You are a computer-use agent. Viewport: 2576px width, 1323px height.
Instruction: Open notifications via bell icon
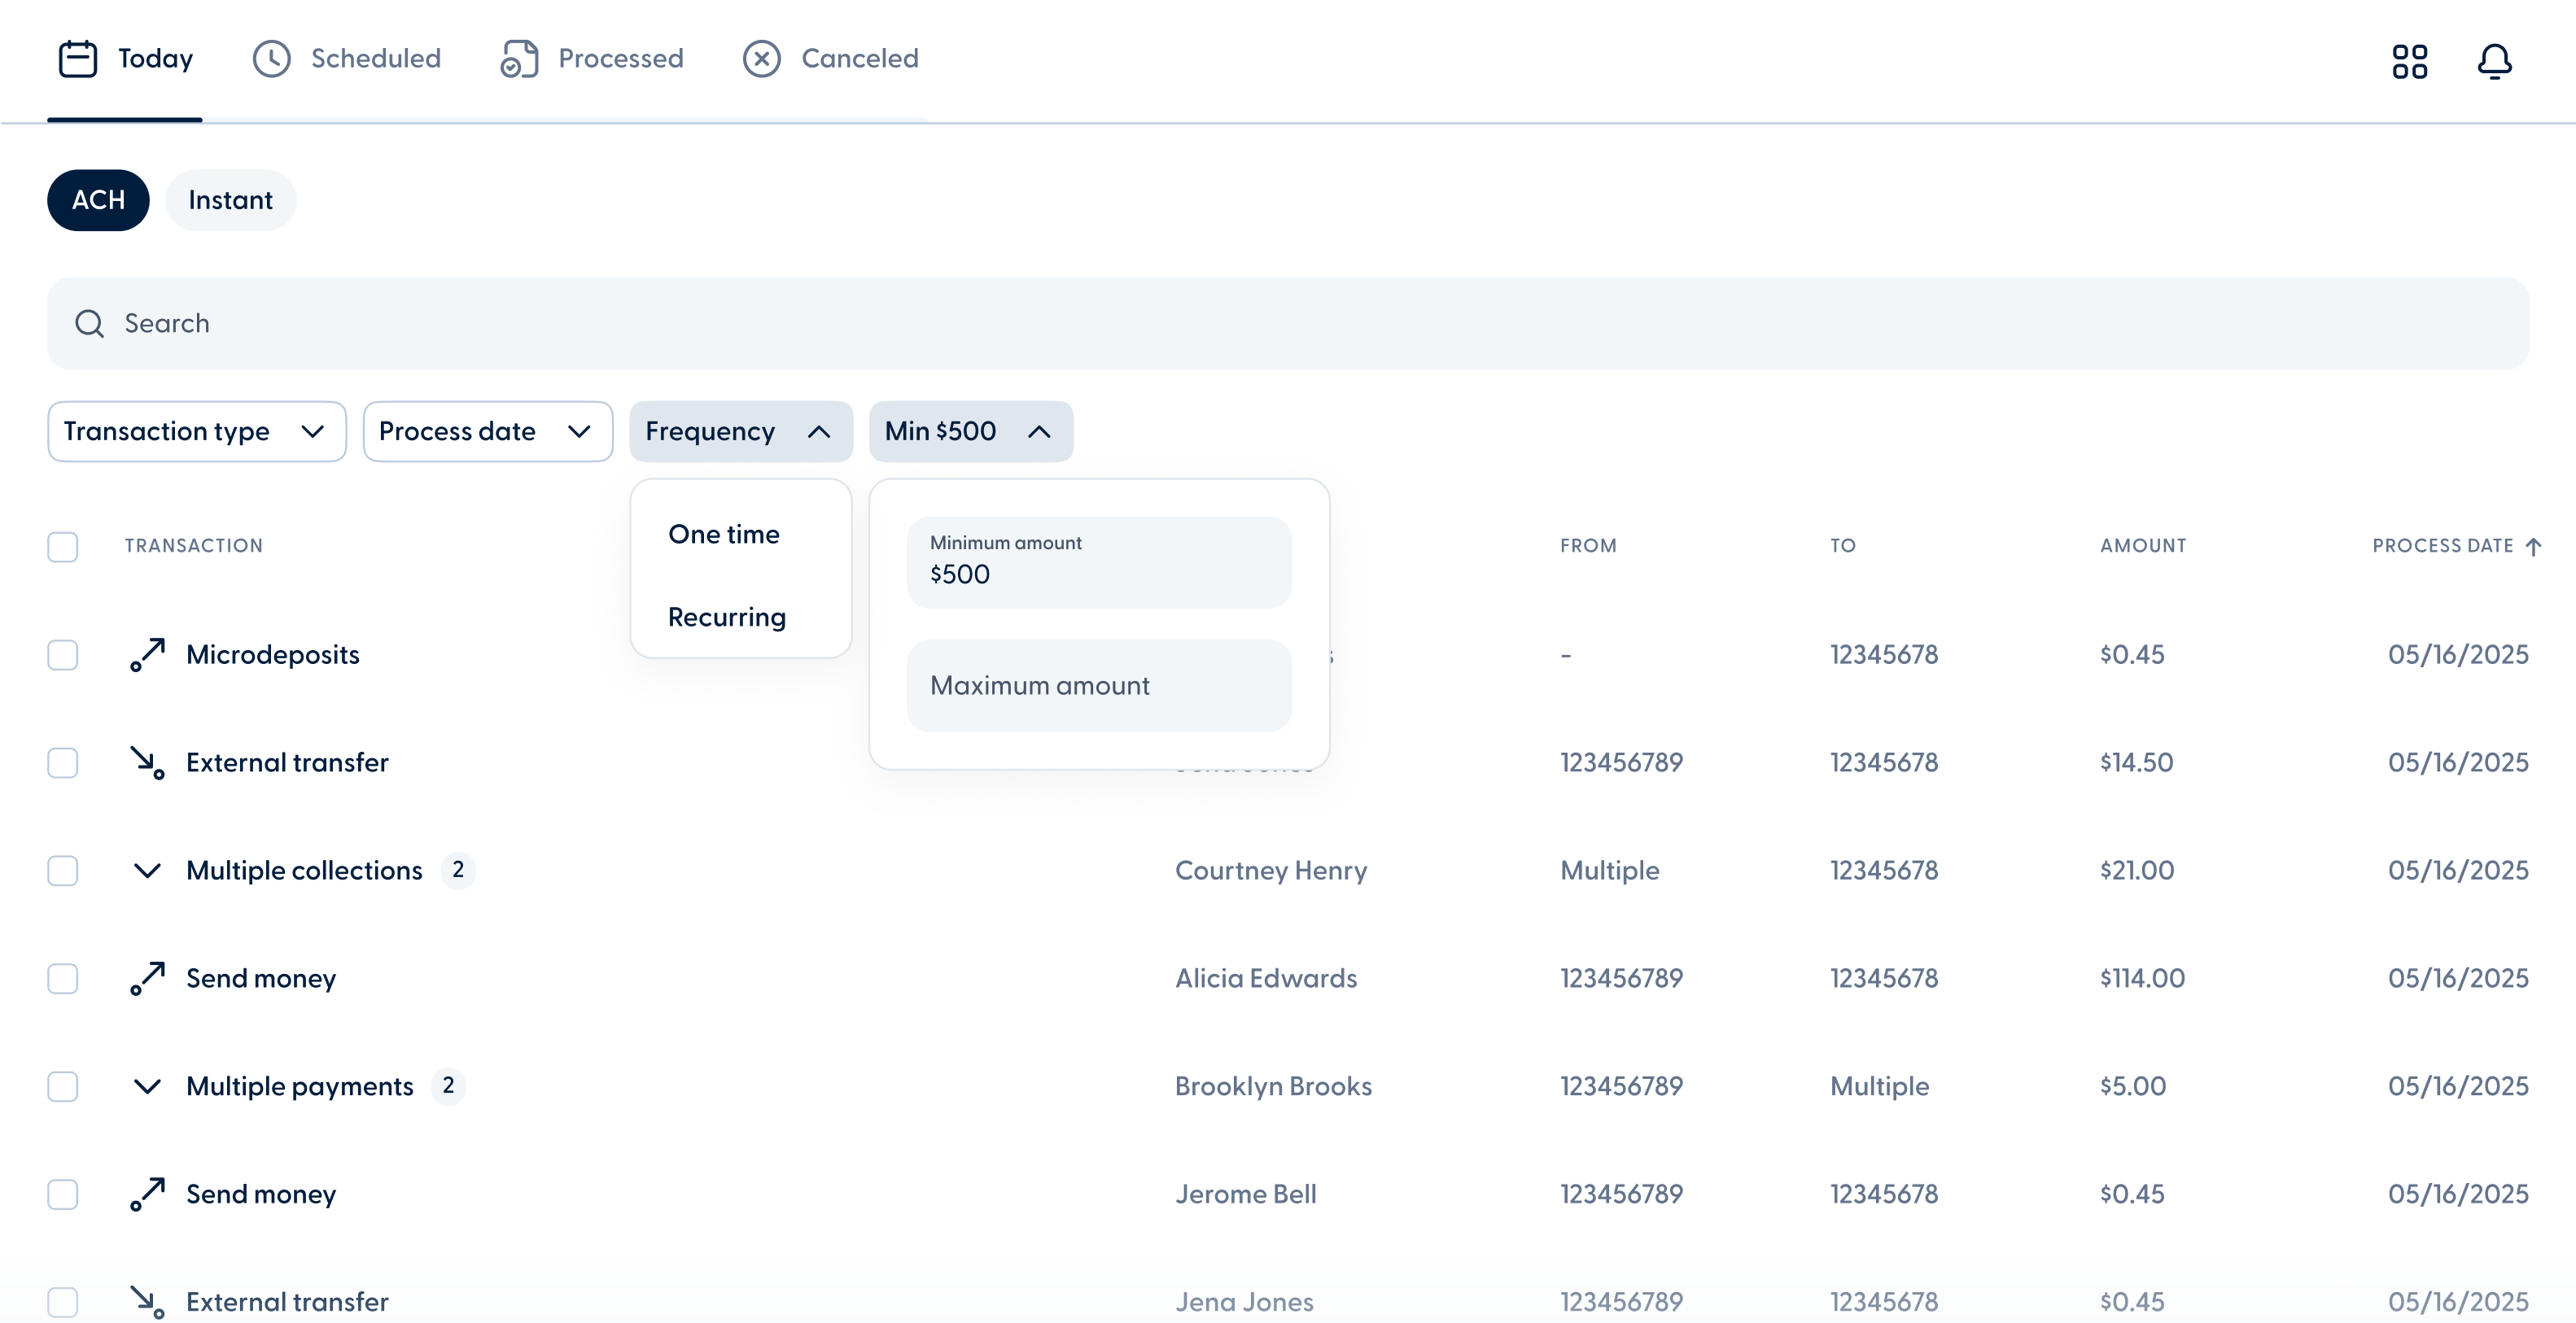click(x=2494, y=61)
